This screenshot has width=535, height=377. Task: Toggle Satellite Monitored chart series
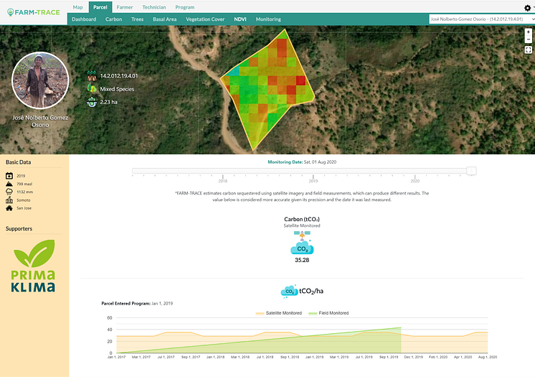point(278,313)
